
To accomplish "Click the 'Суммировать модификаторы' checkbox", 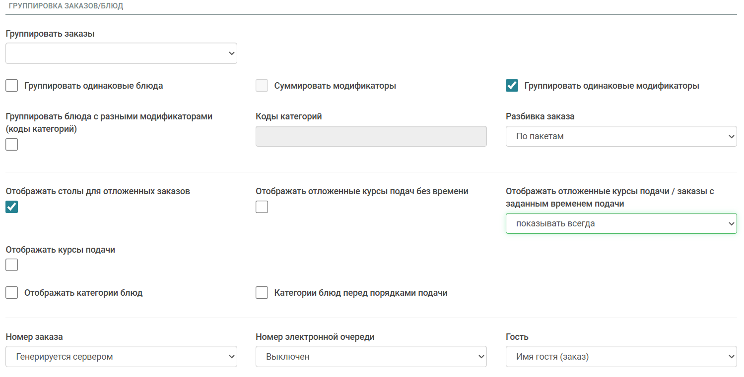I will point(262,86).
